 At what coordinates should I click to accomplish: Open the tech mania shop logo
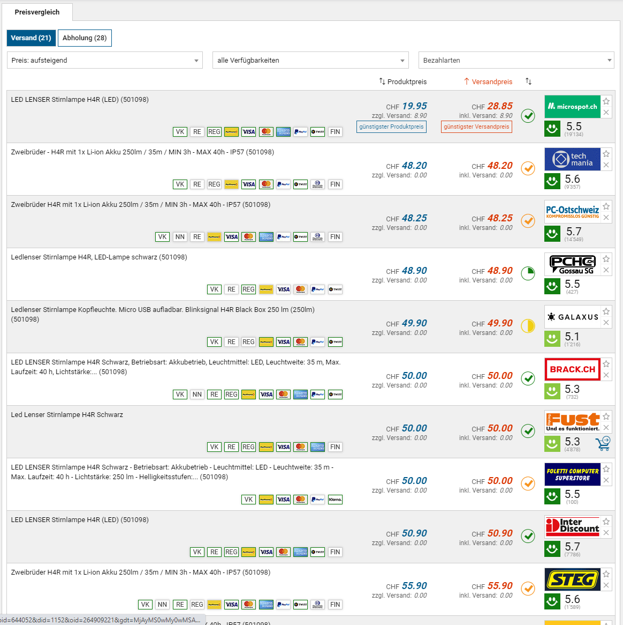point(572,159)
